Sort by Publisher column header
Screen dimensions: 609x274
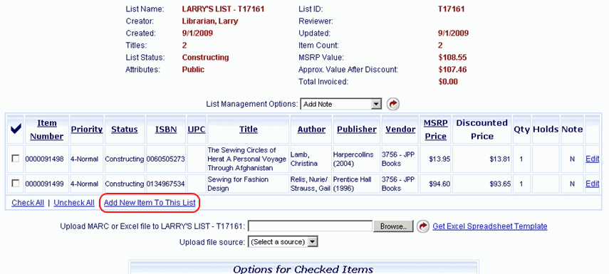357,130
